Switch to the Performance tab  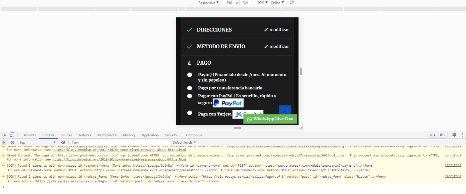point(107,135)
